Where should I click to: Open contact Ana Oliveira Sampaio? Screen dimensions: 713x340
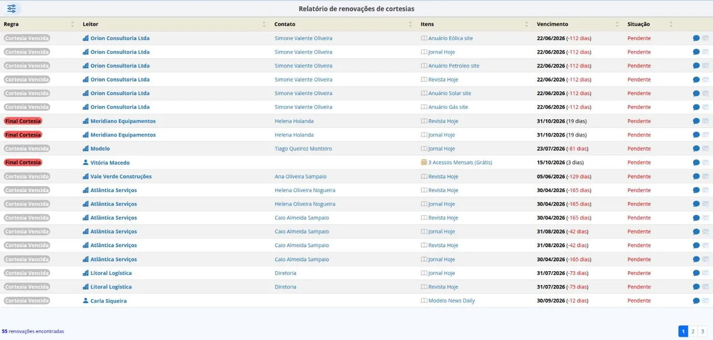pyautogui.click(x=300, y=176)
